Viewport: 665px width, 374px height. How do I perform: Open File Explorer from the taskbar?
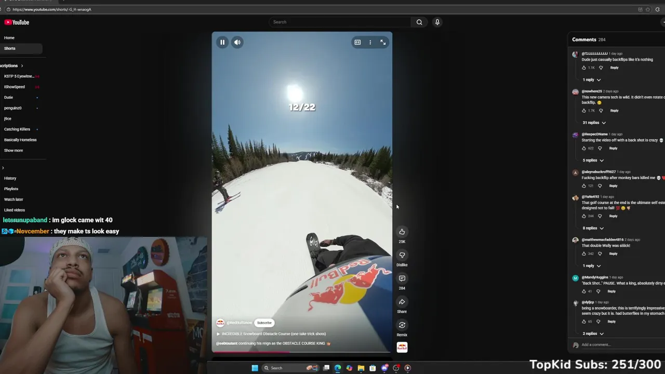[361, 368]
